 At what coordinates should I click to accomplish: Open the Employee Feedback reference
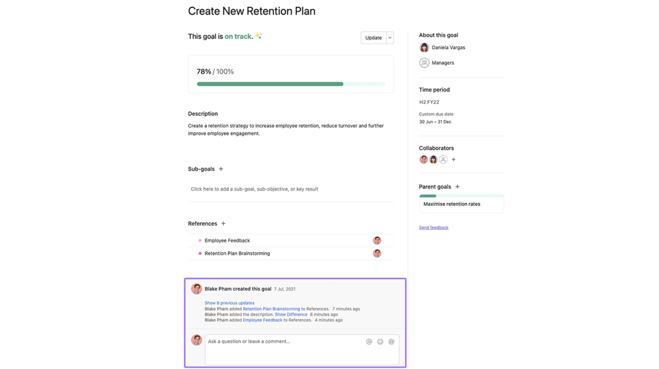[227, 241]
